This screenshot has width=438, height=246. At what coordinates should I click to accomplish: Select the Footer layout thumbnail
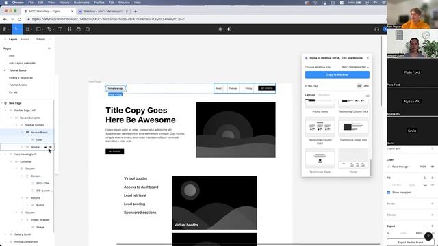point(353,159)
